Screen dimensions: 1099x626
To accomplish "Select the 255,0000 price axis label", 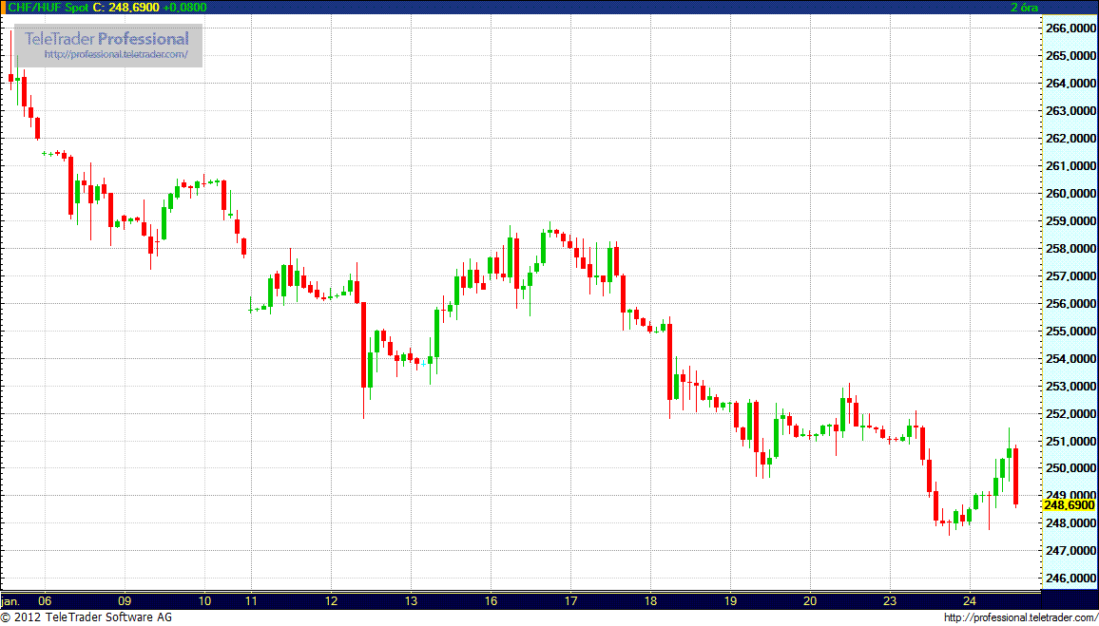I will click(x=1070, y=332).
